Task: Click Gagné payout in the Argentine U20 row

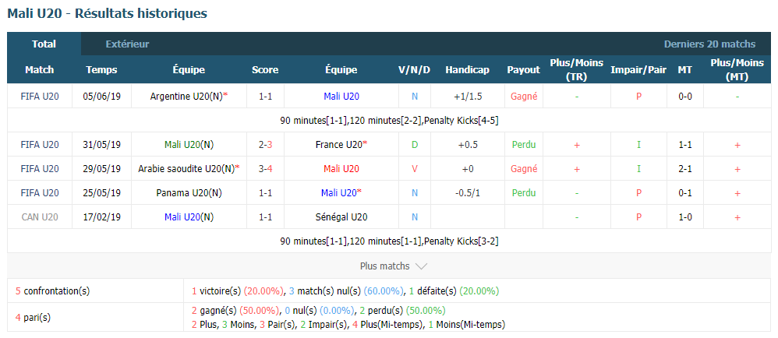Action: coord(524,97)
